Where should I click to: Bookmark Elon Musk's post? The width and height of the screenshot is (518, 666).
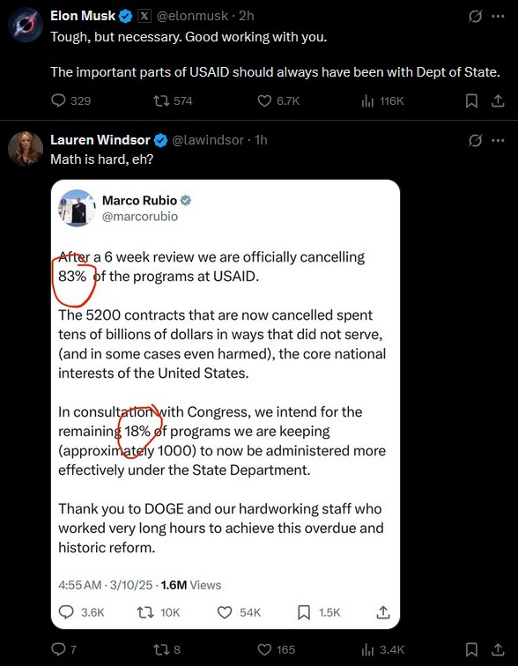pyautogui.click(x=471, y=100)
